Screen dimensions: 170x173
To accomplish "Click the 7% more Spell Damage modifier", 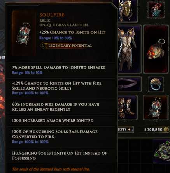I will [x=58, y=67].
